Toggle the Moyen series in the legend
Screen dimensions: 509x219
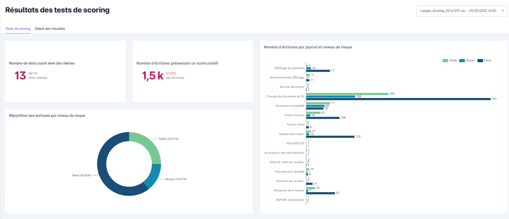[x=467, y=61]
